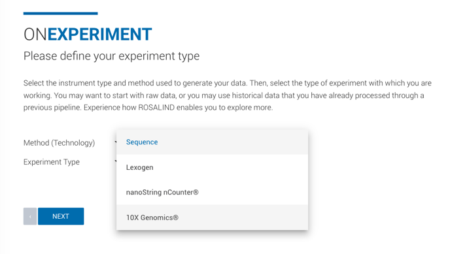Select the 10X Genomics® entry
The width and height of the screenshot is (450, 254).
[x=212, y=217]
